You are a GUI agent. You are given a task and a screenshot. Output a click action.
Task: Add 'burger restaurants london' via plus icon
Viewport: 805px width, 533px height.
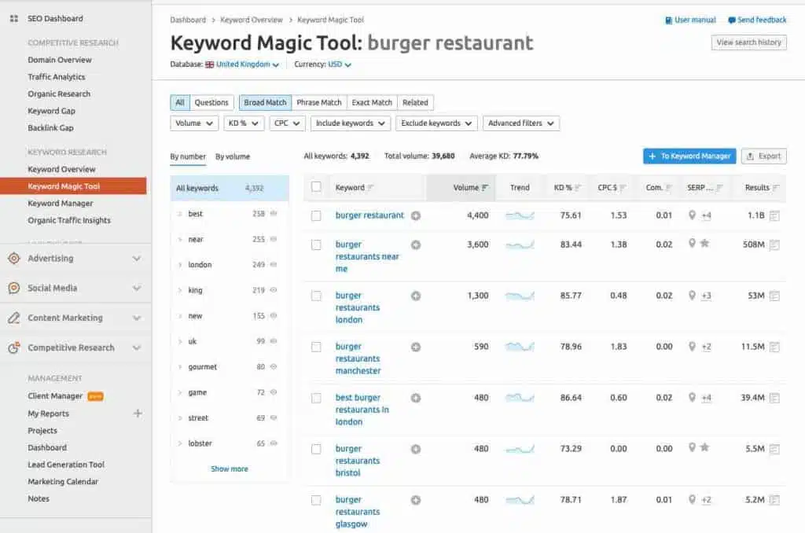point(416,296)
